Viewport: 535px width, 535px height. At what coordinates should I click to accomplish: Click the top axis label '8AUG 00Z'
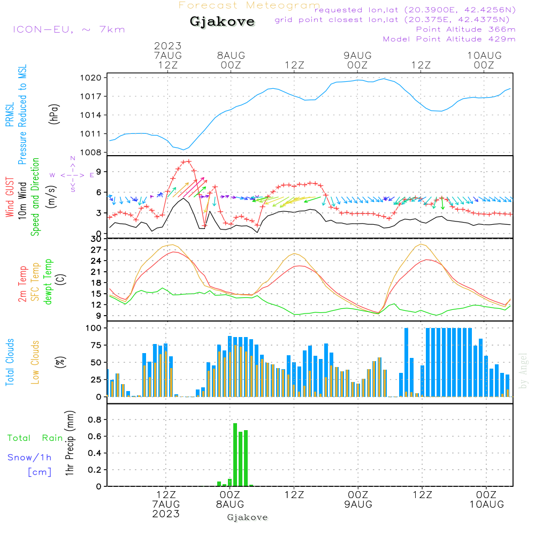click(231, 60)
